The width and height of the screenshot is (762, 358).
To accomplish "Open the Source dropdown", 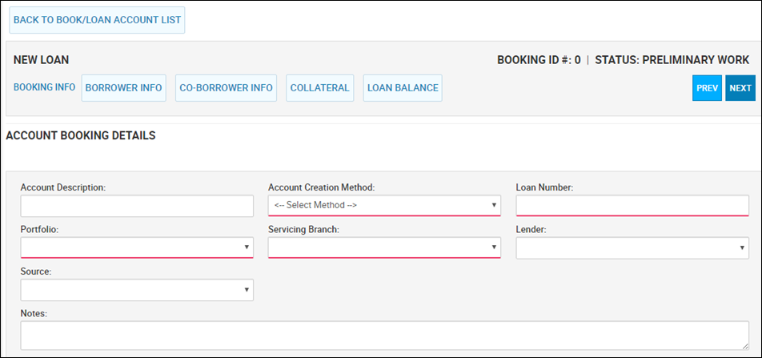I will click(x=137, y=290).
